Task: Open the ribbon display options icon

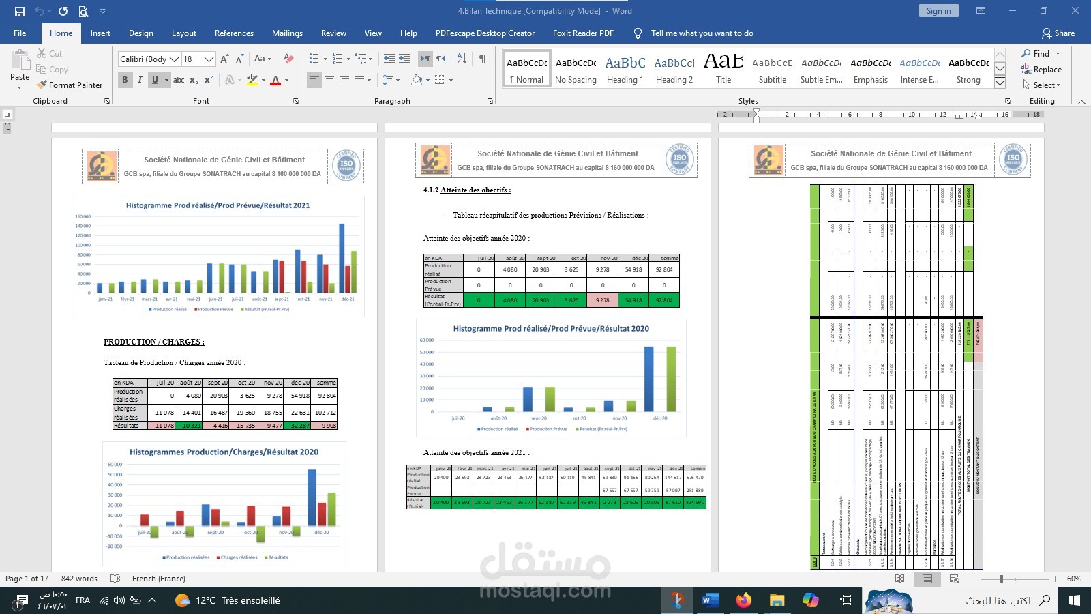Action: tap(981, 11)
